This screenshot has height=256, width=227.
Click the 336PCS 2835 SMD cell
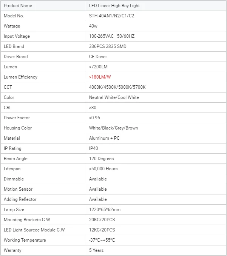[x=108, y=46]
